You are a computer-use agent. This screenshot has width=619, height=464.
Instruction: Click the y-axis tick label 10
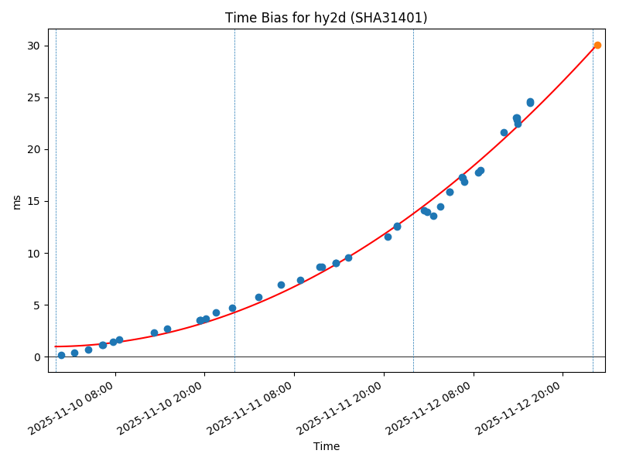click(x=33, y=254)
